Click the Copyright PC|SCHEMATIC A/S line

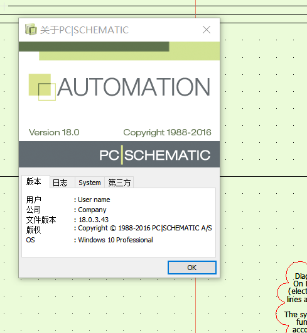pos(145,229)
